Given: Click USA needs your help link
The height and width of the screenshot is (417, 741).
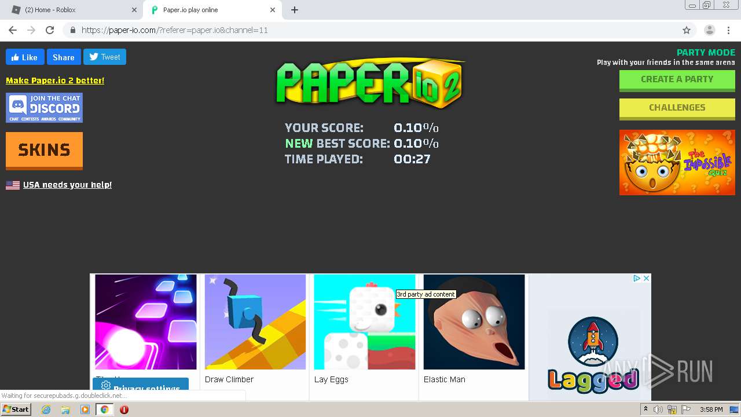Looking at the screenshot, I should [67, 185].
